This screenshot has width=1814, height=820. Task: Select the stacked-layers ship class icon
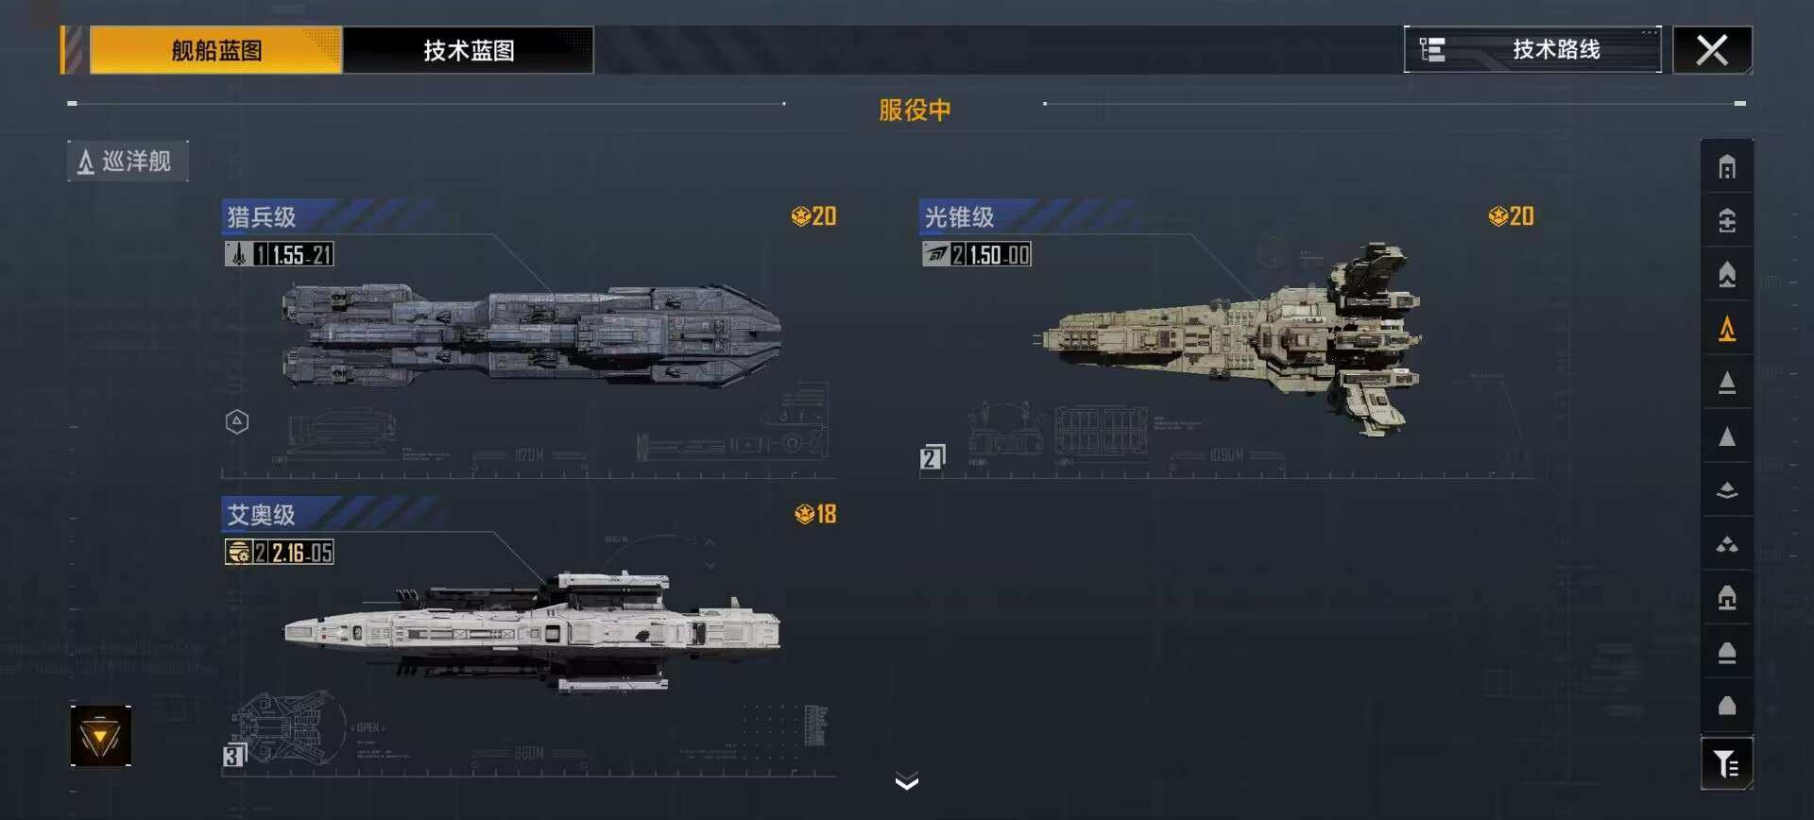[1727, 490]
